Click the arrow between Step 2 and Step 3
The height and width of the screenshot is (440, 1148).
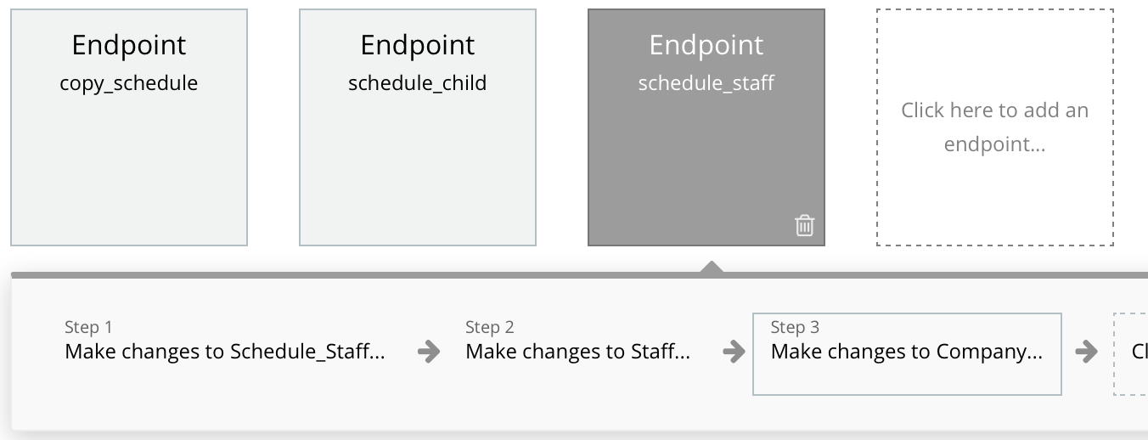point(734,352)
